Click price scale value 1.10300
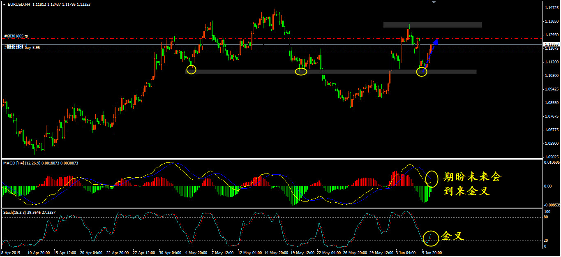This screenshot has width=561, height=257. pyautogui.click(x=552, y=76)
